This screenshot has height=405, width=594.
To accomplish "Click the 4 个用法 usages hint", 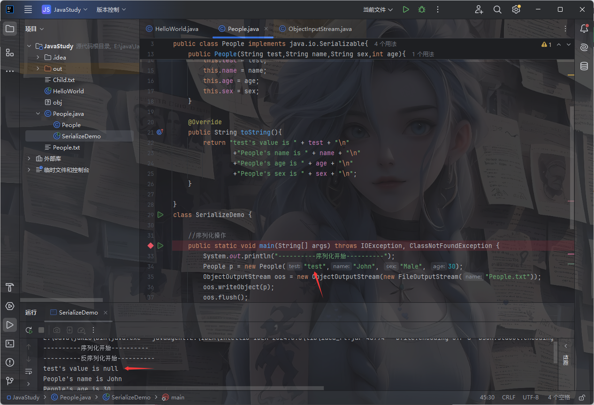I will pyautogui.click(x=385, y=44).
